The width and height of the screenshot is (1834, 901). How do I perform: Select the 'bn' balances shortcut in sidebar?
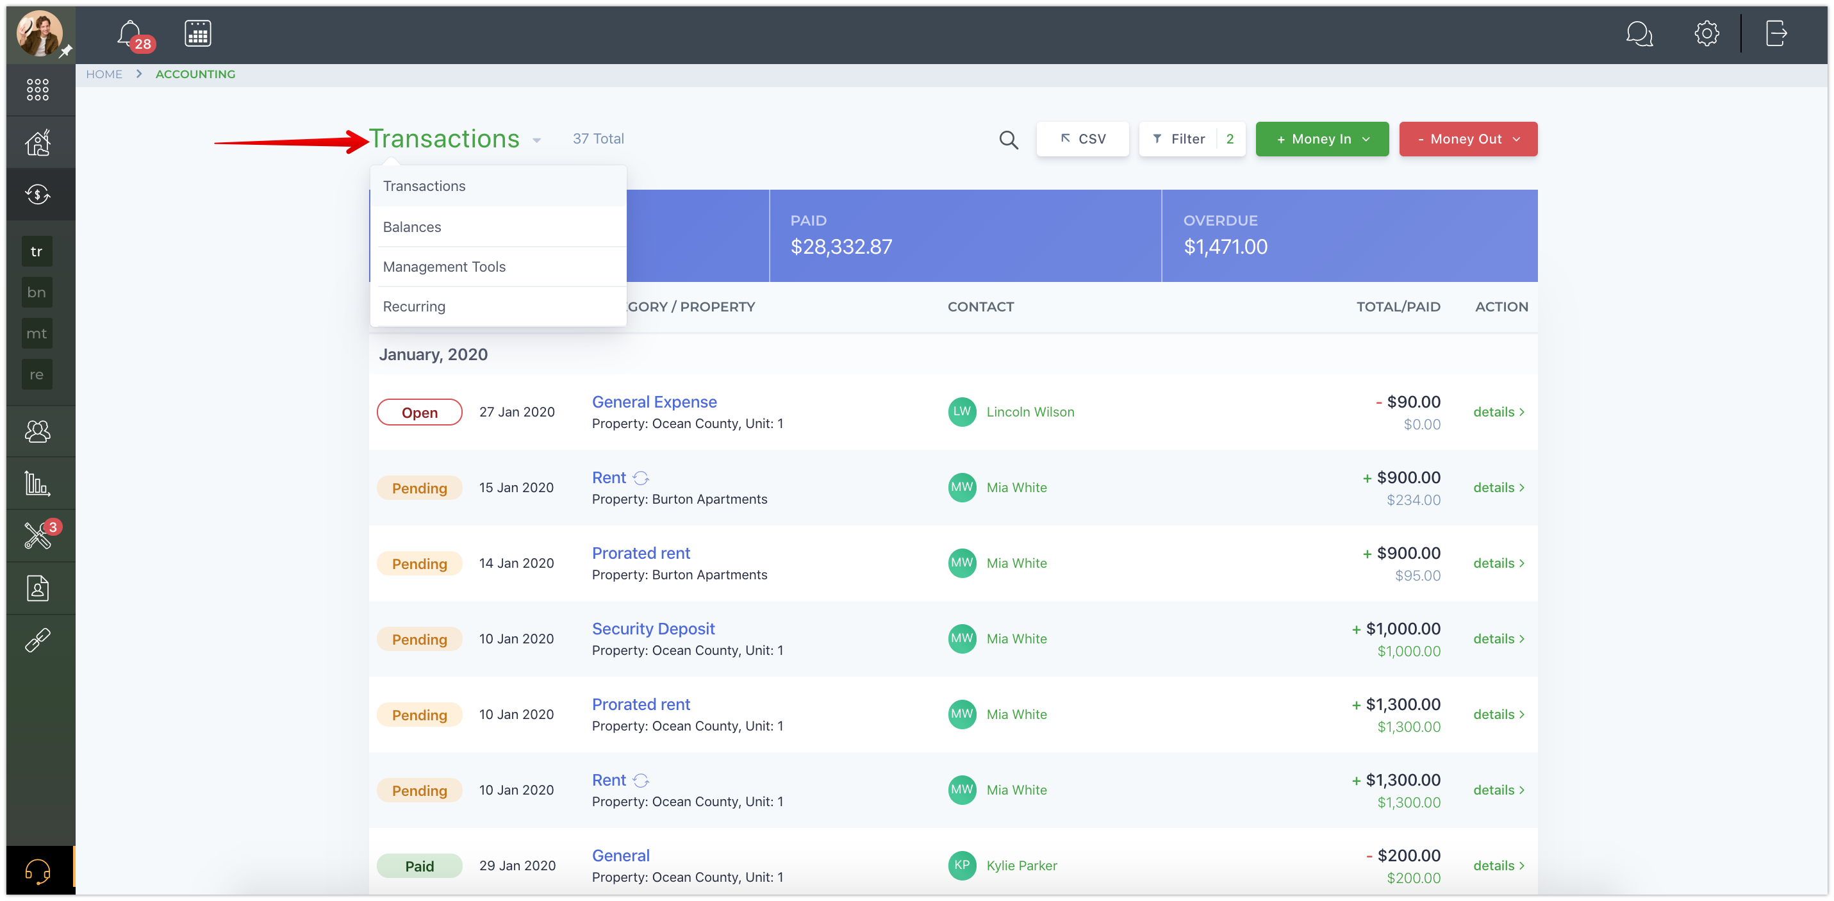[37, 292]
